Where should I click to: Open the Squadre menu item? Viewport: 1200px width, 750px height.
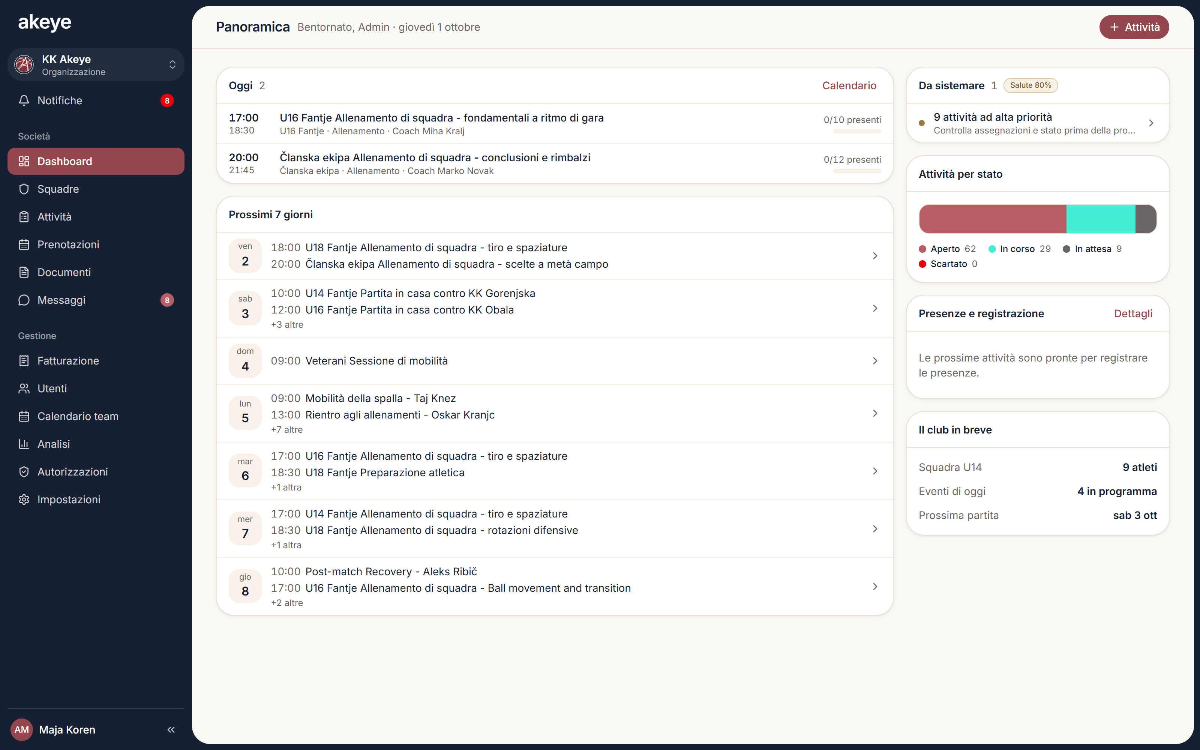pos(96,189)
